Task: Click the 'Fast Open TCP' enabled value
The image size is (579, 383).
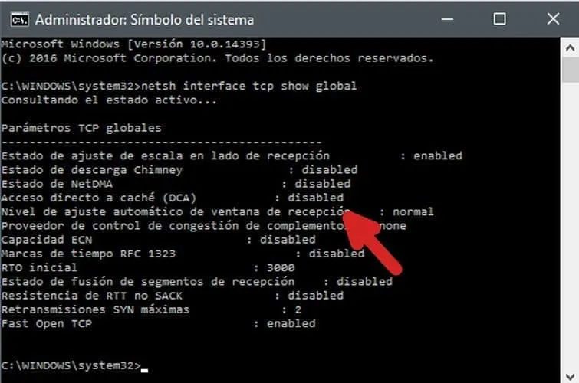Action: tap(291, 323)
